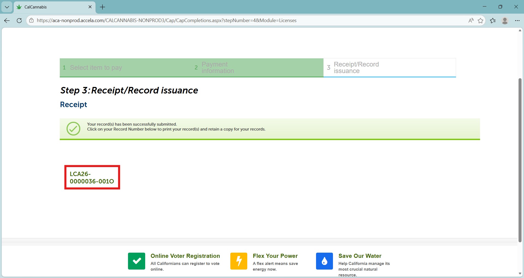
Task: Open Online Voter Registration link
Action: pos(185,256)
